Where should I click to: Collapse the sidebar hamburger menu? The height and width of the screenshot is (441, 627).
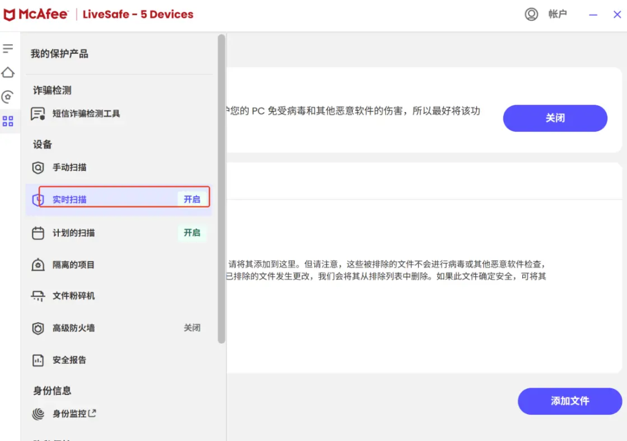(x=8, y=48)
